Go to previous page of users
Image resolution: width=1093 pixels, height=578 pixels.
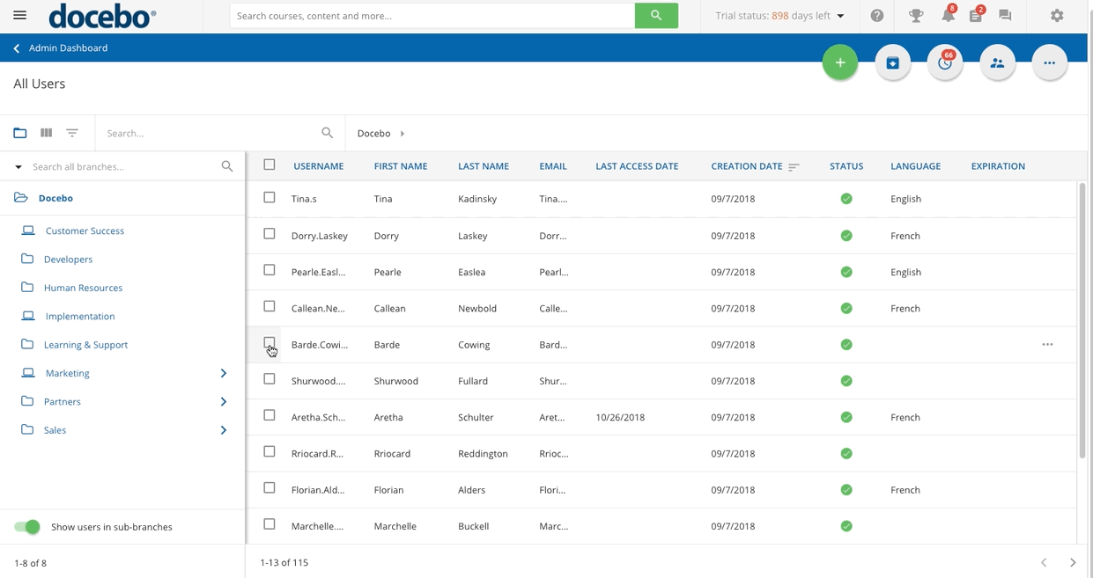pos(1044,562)
